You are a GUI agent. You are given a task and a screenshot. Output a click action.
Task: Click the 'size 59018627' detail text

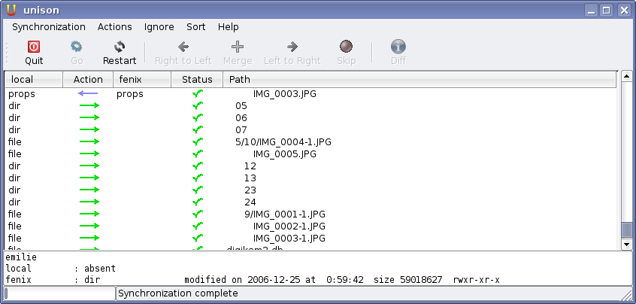click(x=408, y=280)
